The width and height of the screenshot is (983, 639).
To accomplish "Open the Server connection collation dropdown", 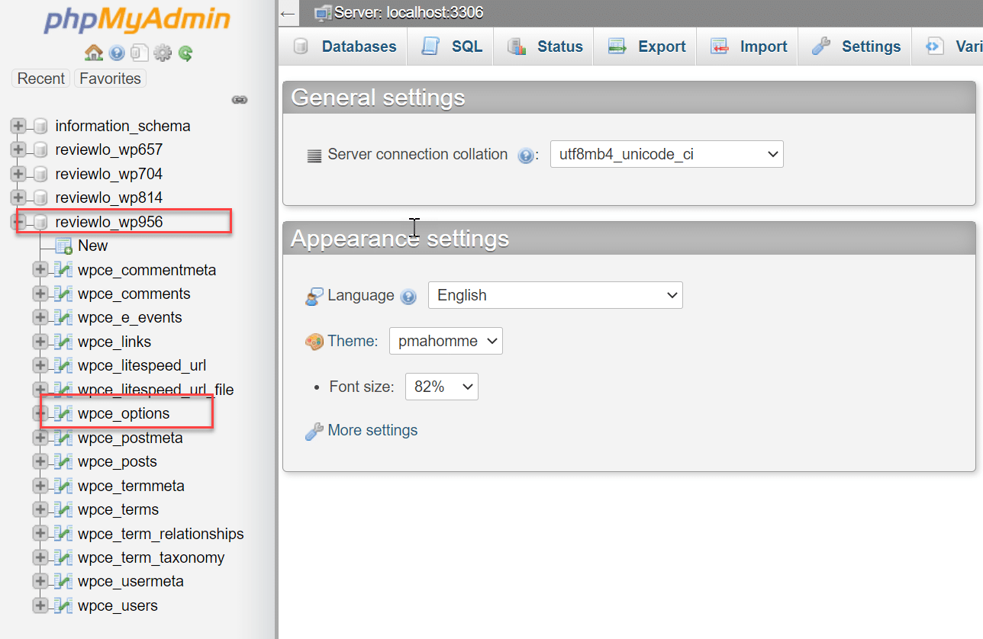I will [x=666, y=154].
